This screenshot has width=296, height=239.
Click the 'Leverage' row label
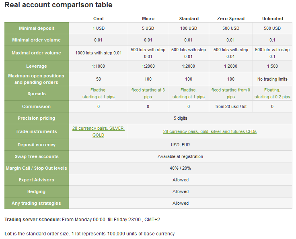(x=37, y=66)
